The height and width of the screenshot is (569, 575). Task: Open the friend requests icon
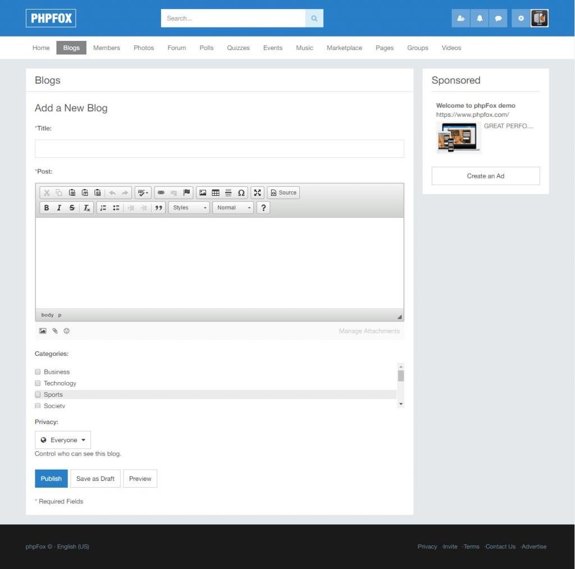coord(461,19)
